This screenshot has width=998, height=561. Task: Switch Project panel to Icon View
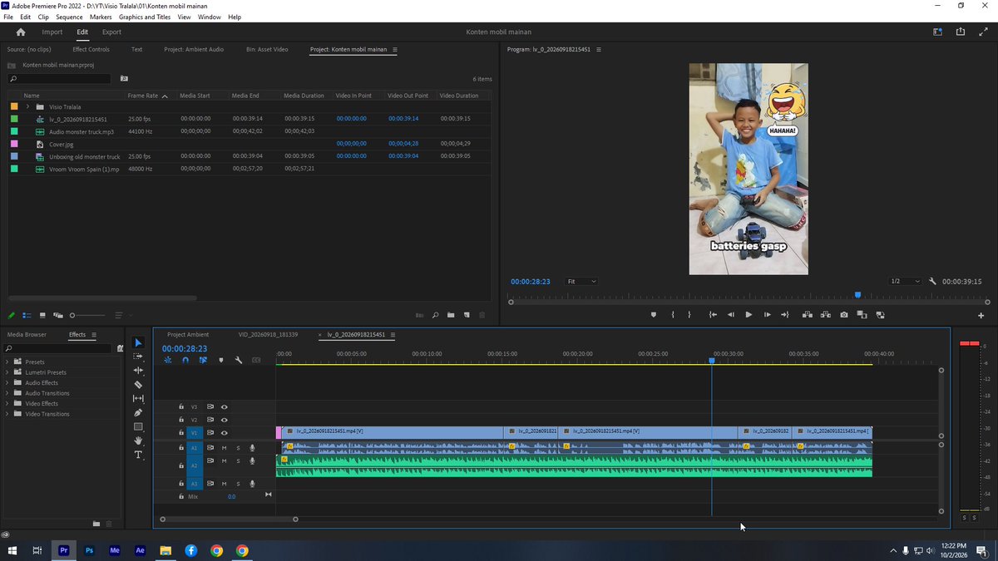[x=42, y=315]
